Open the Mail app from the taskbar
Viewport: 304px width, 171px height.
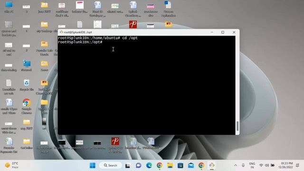pos(191,165)
